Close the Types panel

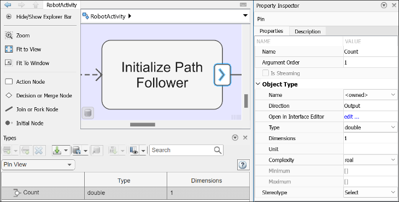[x=245, y=137]
